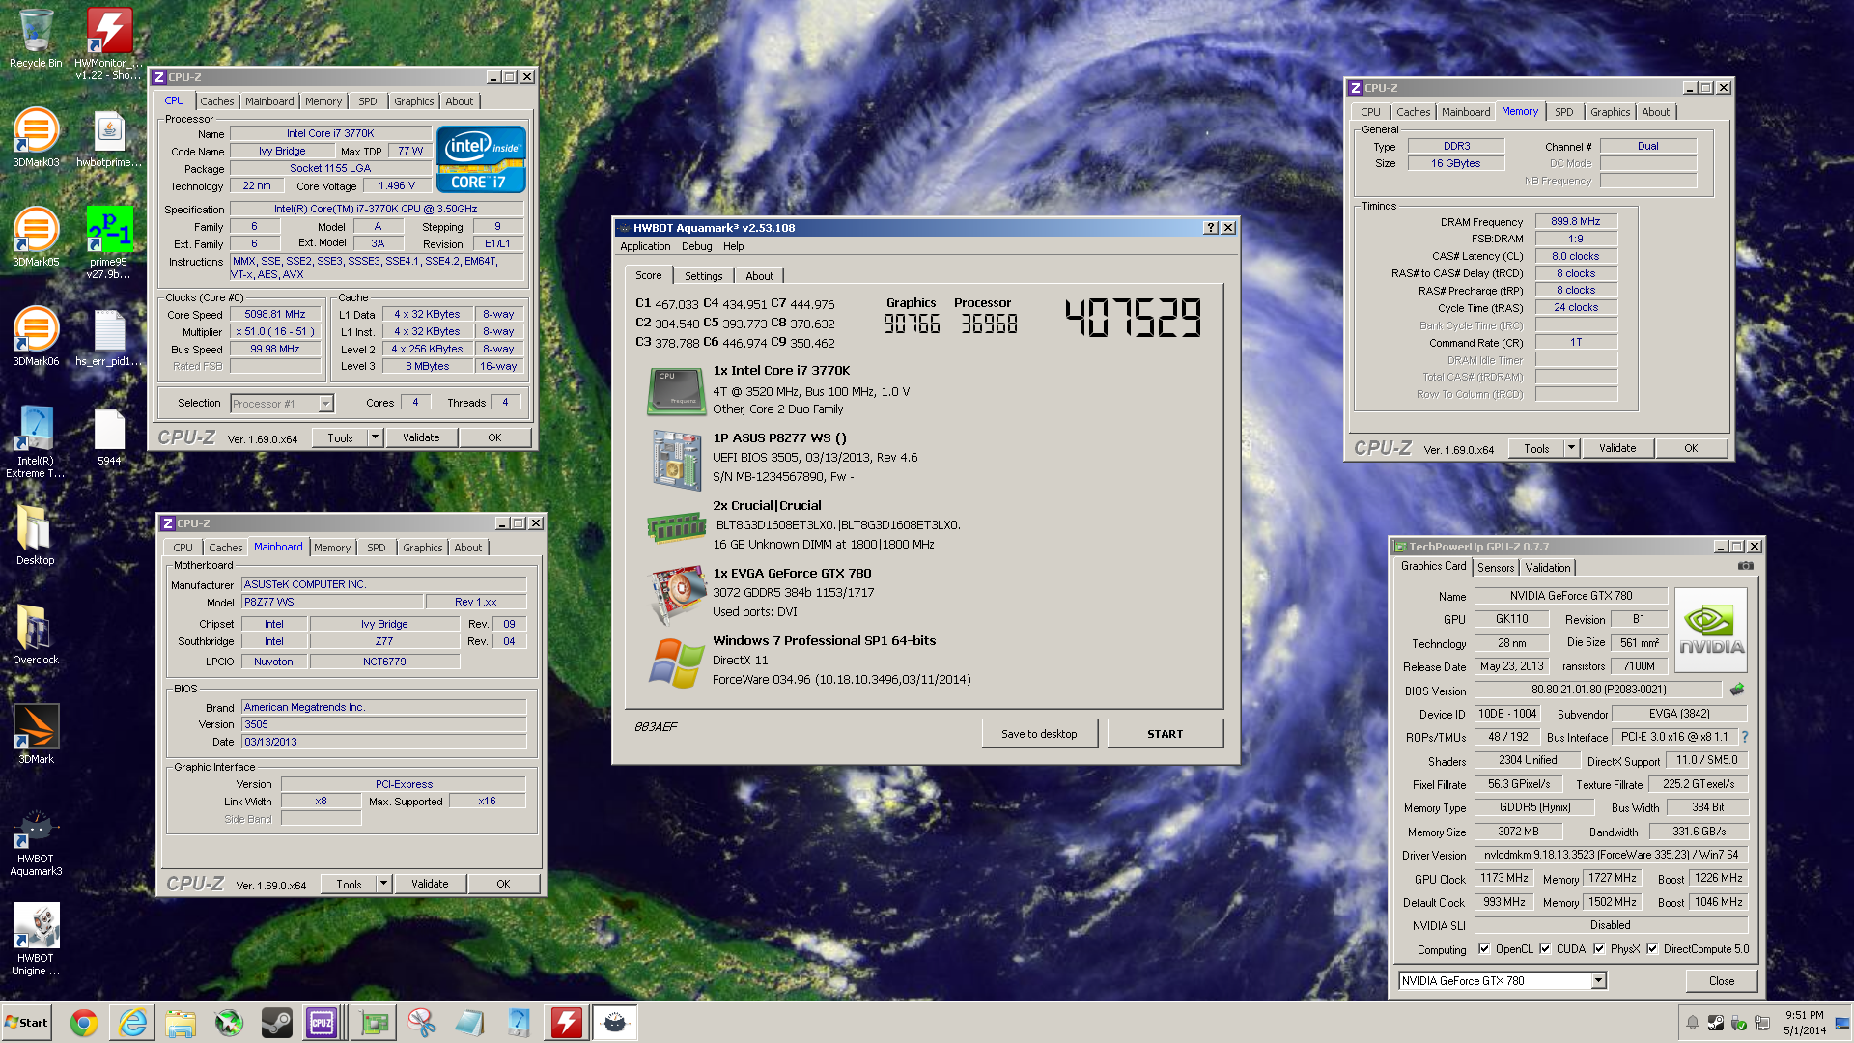Open the 5944 file on desktop
This screenshot has height=1043, width=1854.
pyautogui.click(x=109, y=437)
